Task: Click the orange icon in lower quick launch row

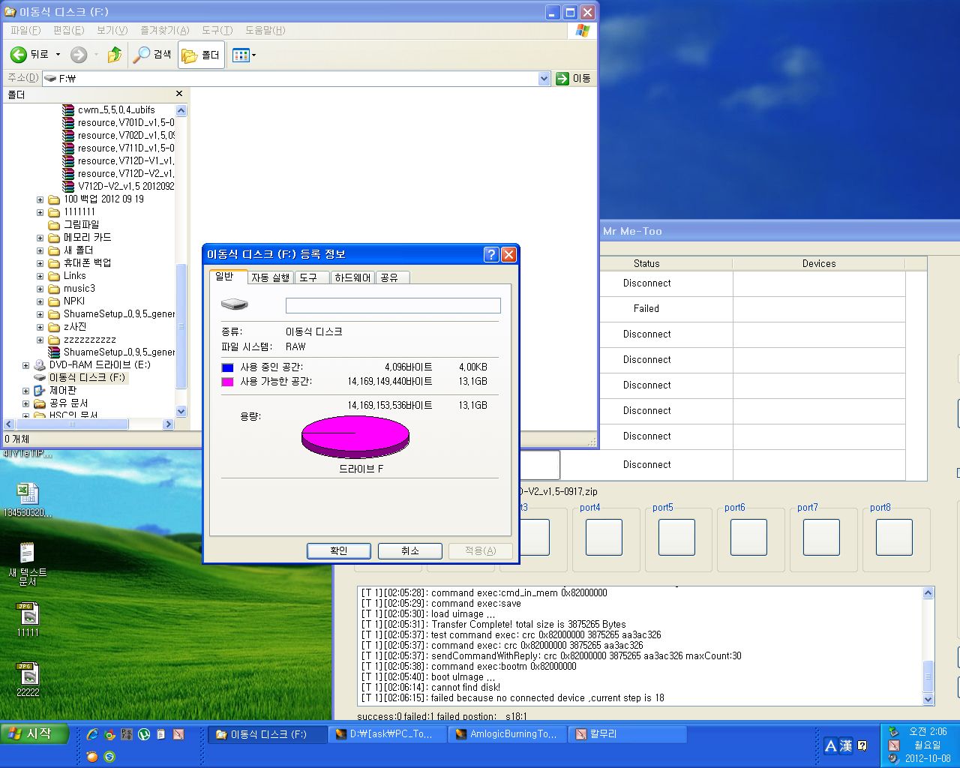Action: pyautogui.click(x=92, y=757)
